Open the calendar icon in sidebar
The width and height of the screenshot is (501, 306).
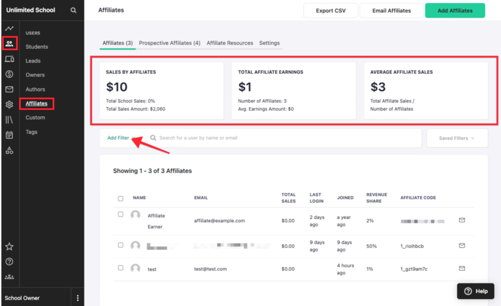pyautogui.click(x=9, y=135)
